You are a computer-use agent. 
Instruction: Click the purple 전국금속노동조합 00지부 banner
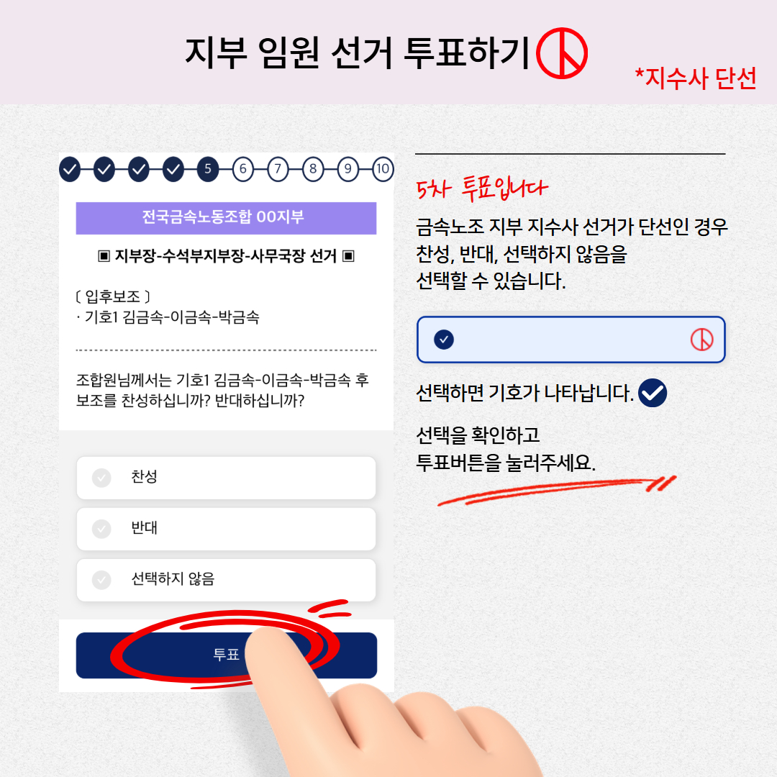[226, 218]
